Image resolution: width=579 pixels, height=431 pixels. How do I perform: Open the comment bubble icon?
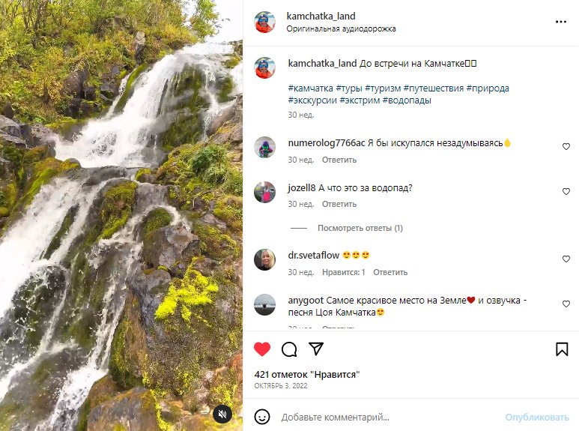[289, 349]
